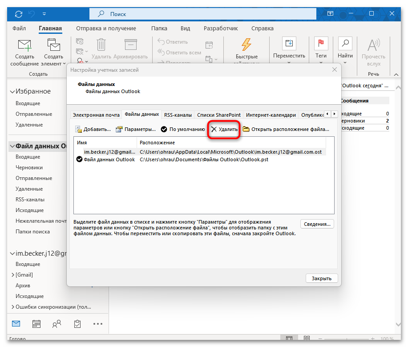Switch to the Главная ribbon tab
This screenshot has height=347, width=408.
[x=50, y=28]
